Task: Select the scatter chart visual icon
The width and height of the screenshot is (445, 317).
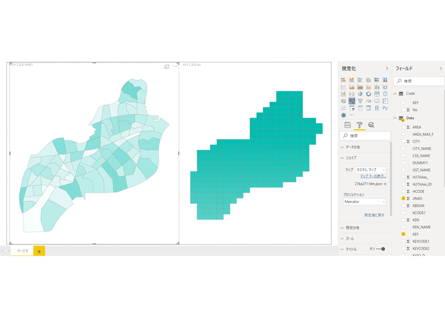Action: (x=352, y=94)
